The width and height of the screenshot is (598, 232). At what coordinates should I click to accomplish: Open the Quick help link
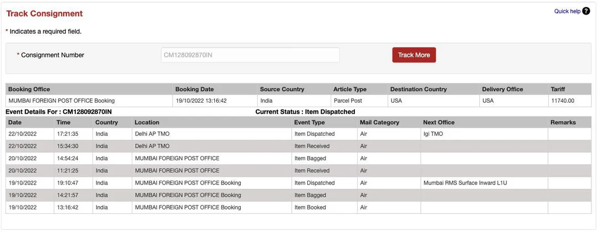coord(567,11)
